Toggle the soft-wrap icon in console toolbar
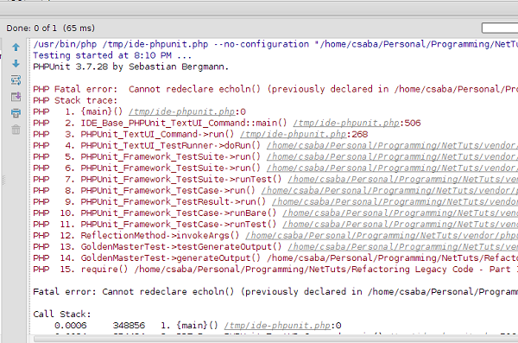 (16, 80)
